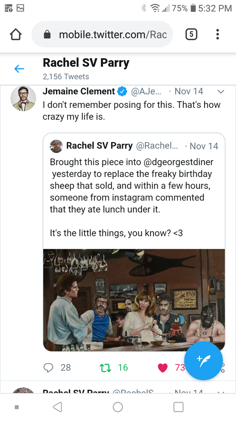The image size is (236, 421).
Task: Open Jemaine Clement's profile avatar
Action: (23, 99)
